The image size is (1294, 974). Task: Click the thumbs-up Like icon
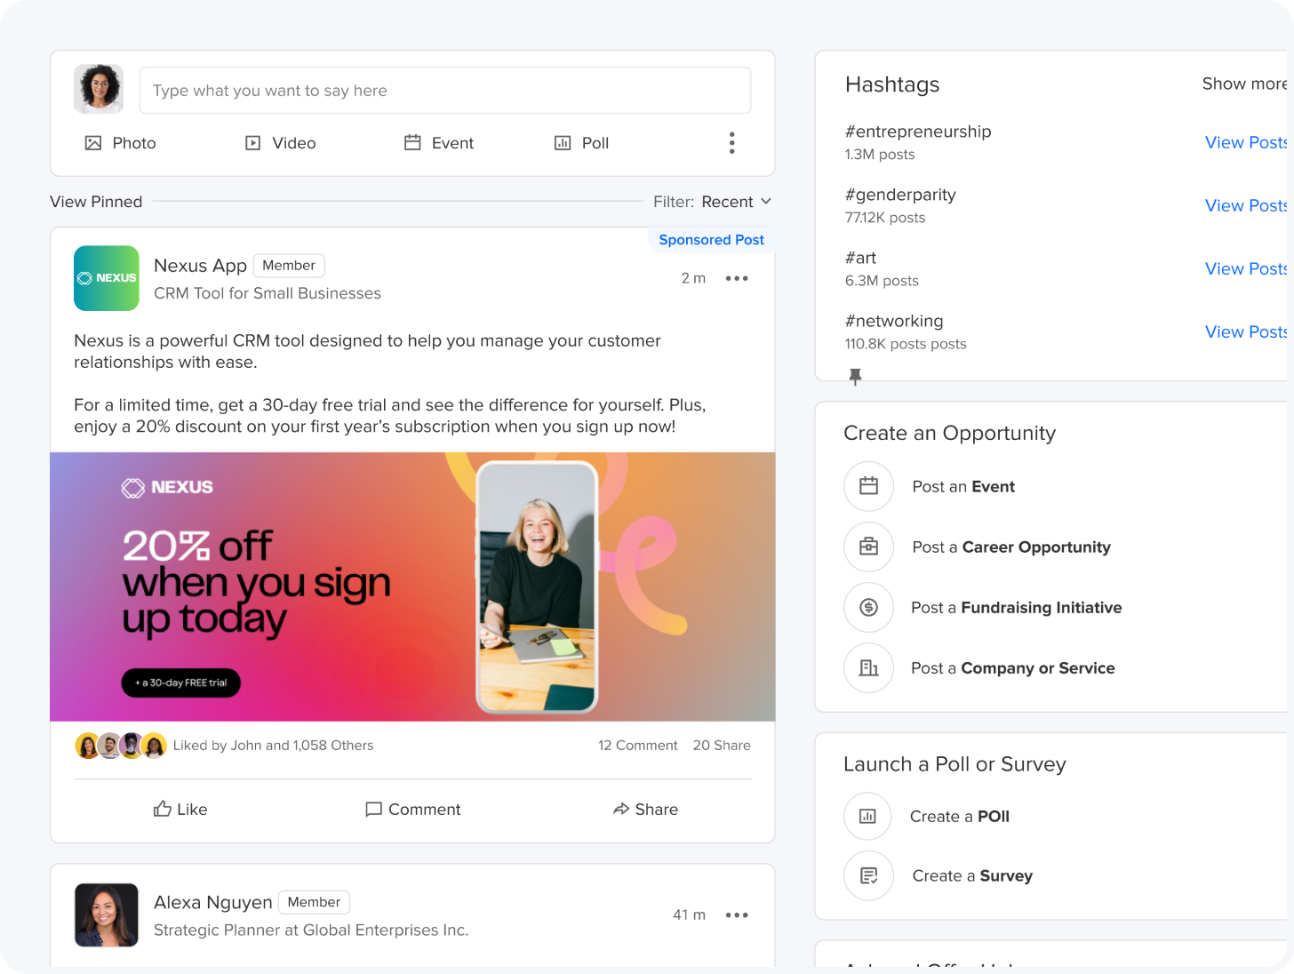162,809
